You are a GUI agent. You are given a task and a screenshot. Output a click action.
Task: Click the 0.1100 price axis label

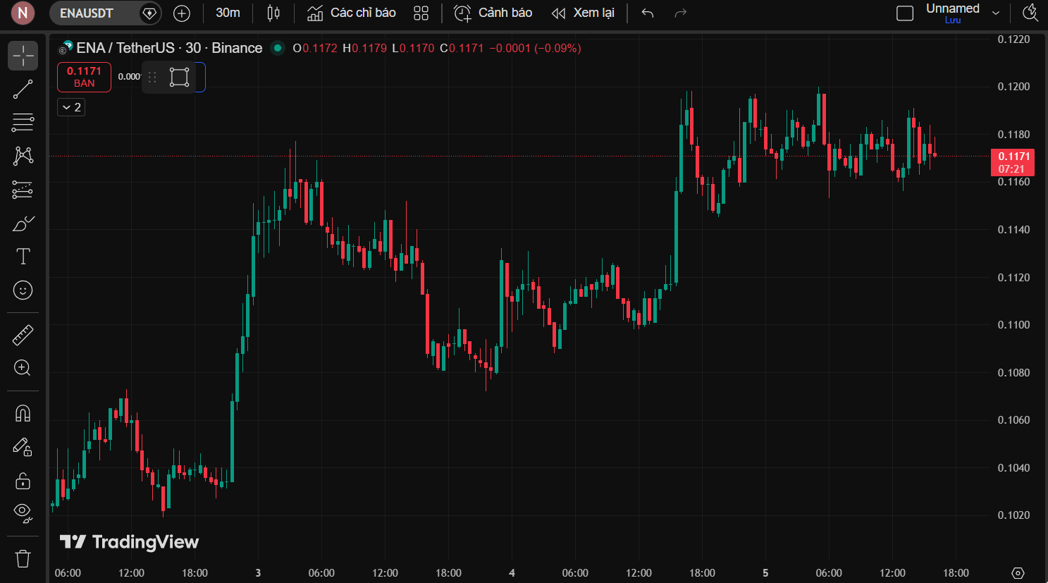(1013, 325)
